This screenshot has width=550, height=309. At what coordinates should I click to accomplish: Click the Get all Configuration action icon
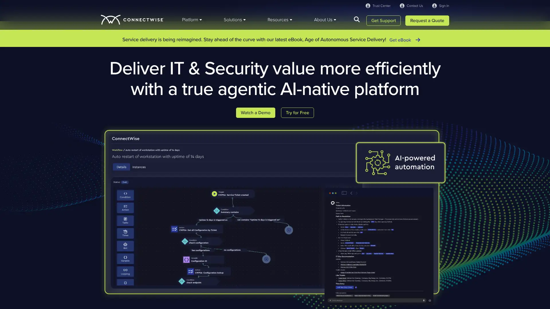(x=174, y=229)
